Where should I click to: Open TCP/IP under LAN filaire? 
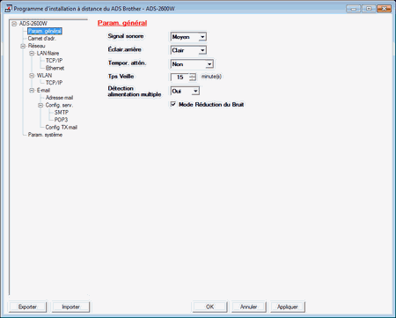click(54, 61)
